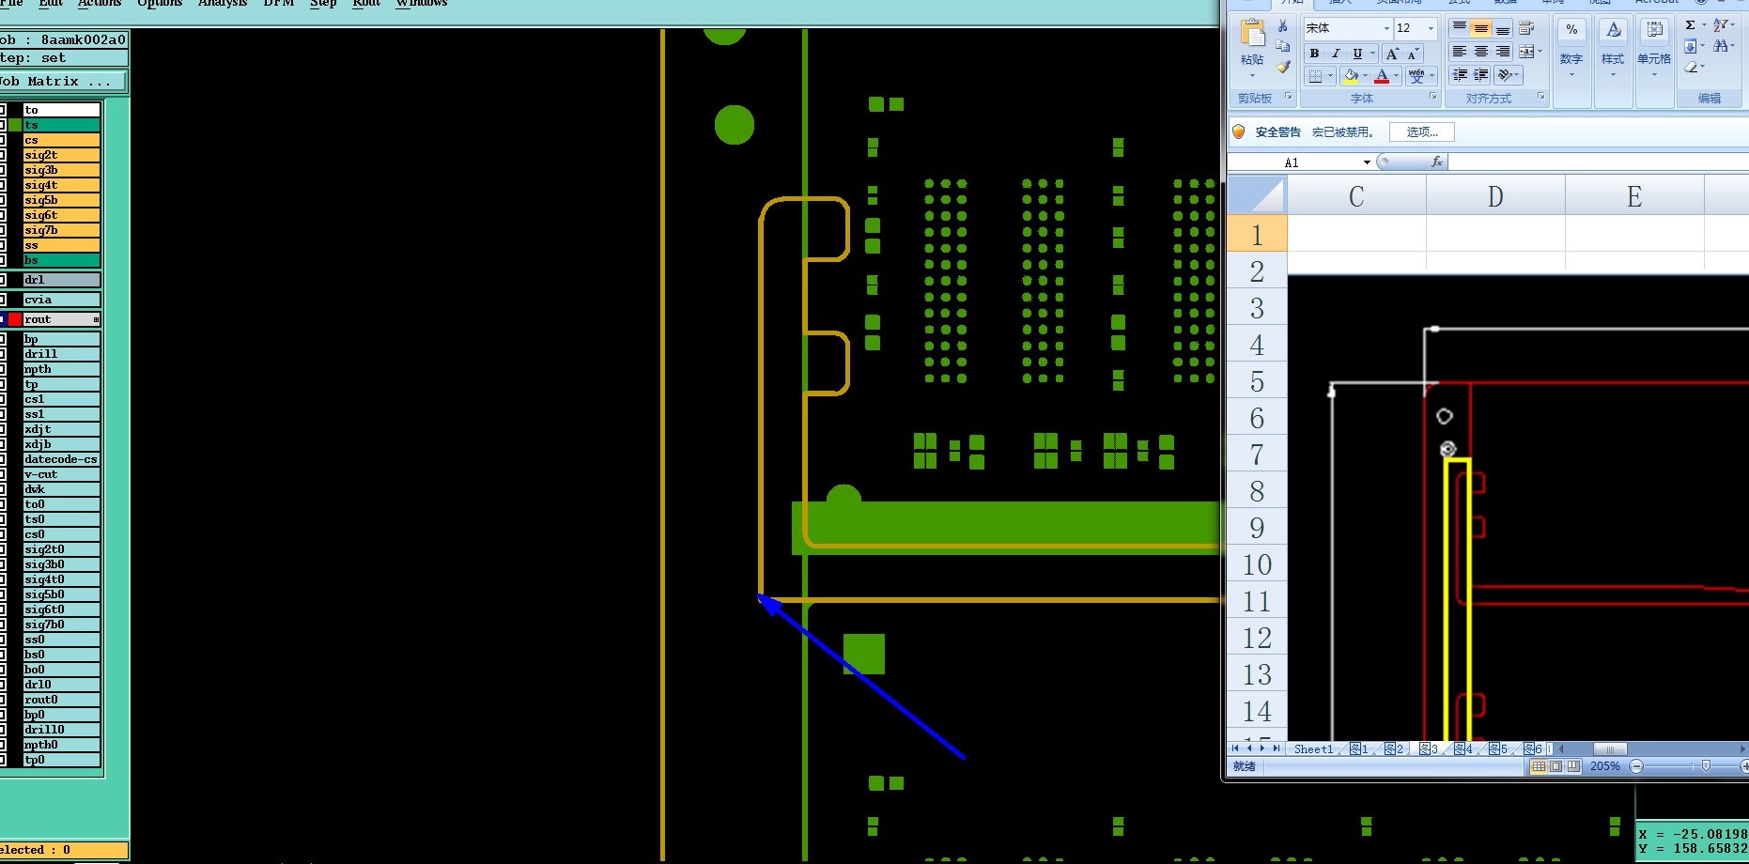Go to the first sheet with navigation arrow
This screenshot has height=864, width=1749.
pyautogui.click(x=1235, y=748)
